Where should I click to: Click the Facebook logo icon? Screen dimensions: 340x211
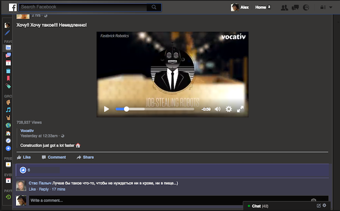tap(12, 7)
